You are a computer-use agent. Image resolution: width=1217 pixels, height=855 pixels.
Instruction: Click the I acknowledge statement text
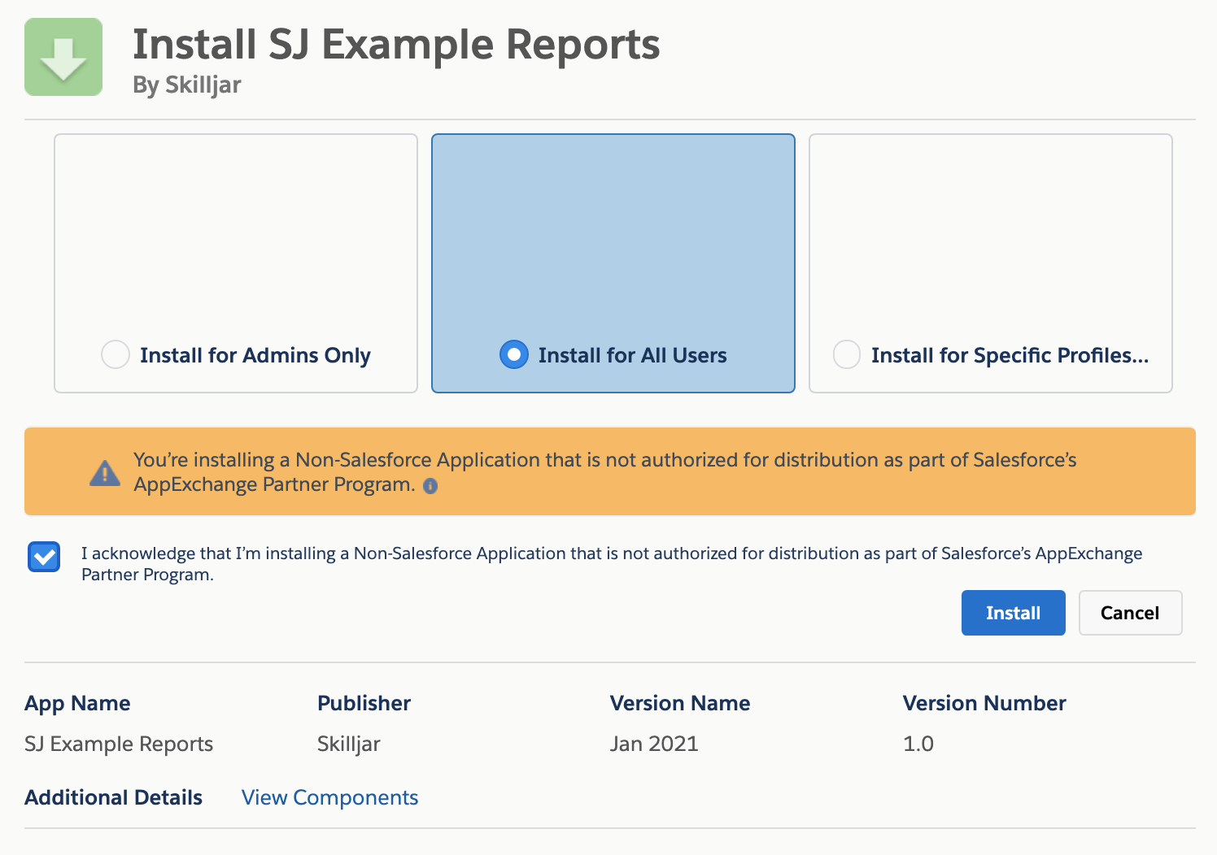(610, 563)
